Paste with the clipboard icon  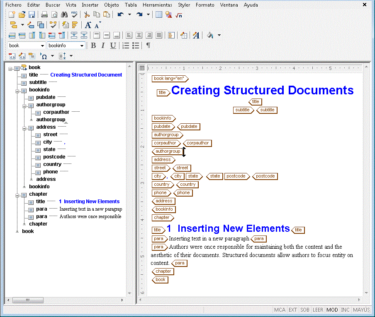coord(107,15)
